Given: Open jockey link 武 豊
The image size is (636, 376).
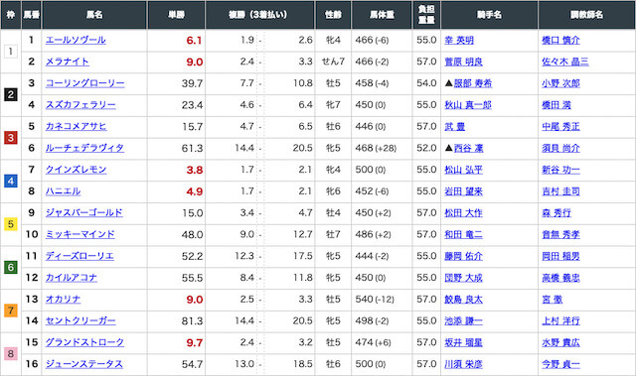Looking at the screenshot, I should 455,127.
